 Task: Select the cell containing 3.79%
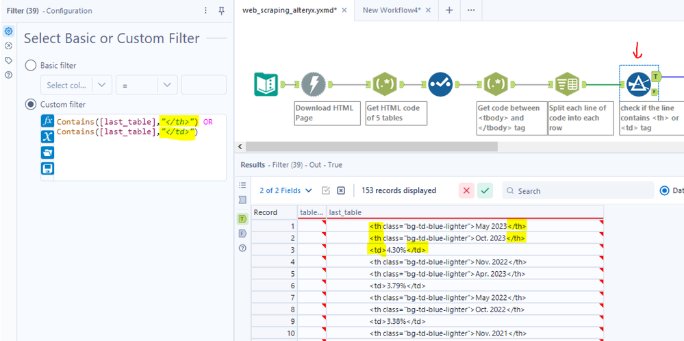coord(465,286)
